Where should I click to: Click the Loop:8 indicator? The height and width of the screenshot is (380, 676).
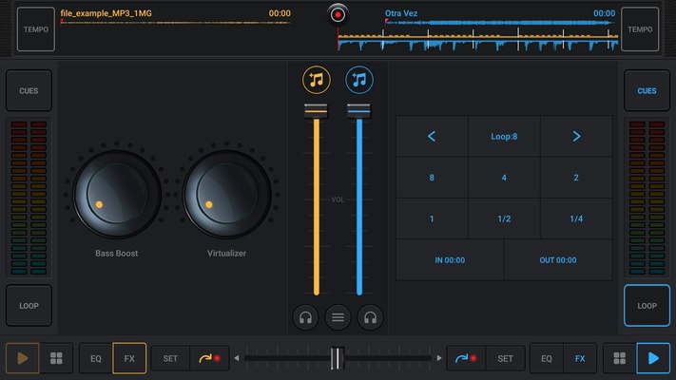[x=504, y=136]
